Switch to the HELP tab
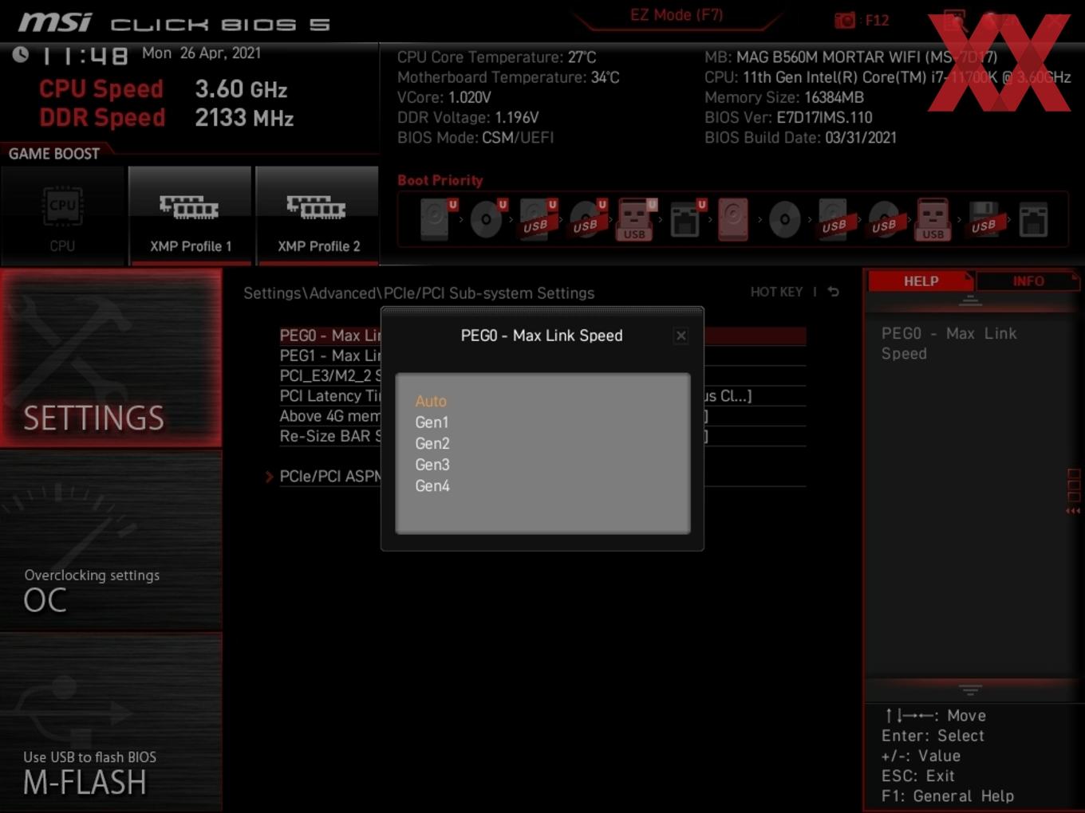The image size is (1085, 813). point(921,281)
